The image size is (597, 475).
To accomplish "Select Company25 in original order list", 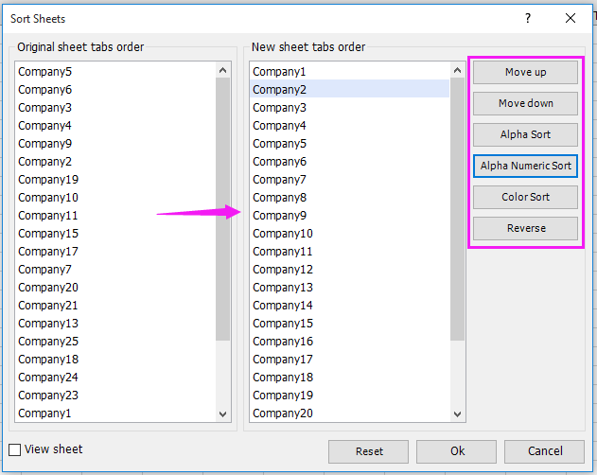I will [48, 341].
